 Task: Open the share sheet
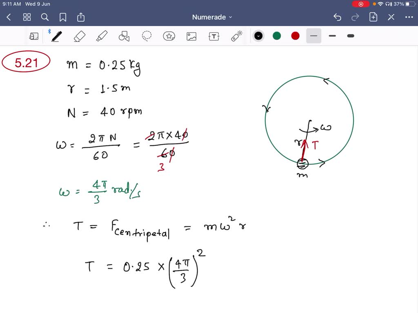(x=80, y=17)
